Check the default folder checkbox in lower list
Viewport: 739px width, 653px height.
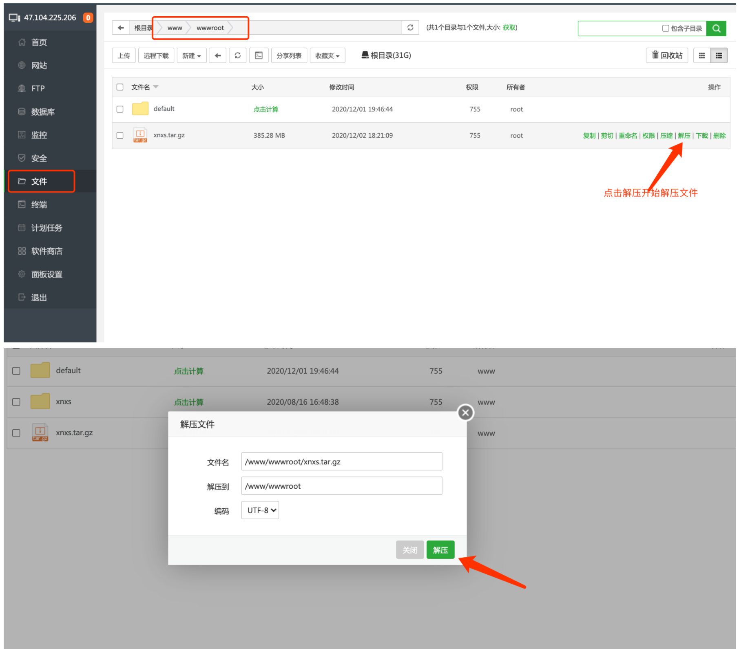click(x=16, y=371)
